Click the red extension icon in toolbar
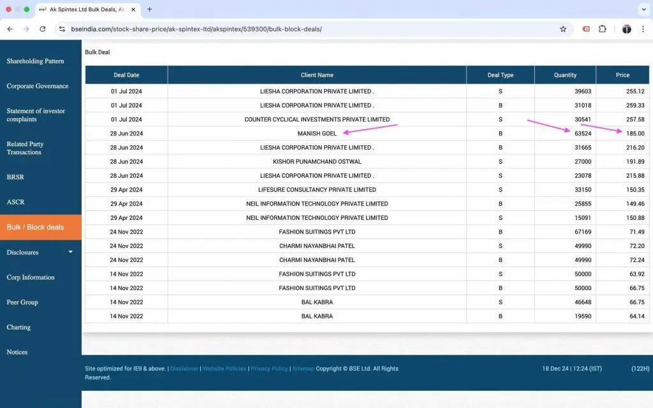Image resolution: width=653 pixels, height=408 pixels. pyautogui.click(x=586, y=29)
